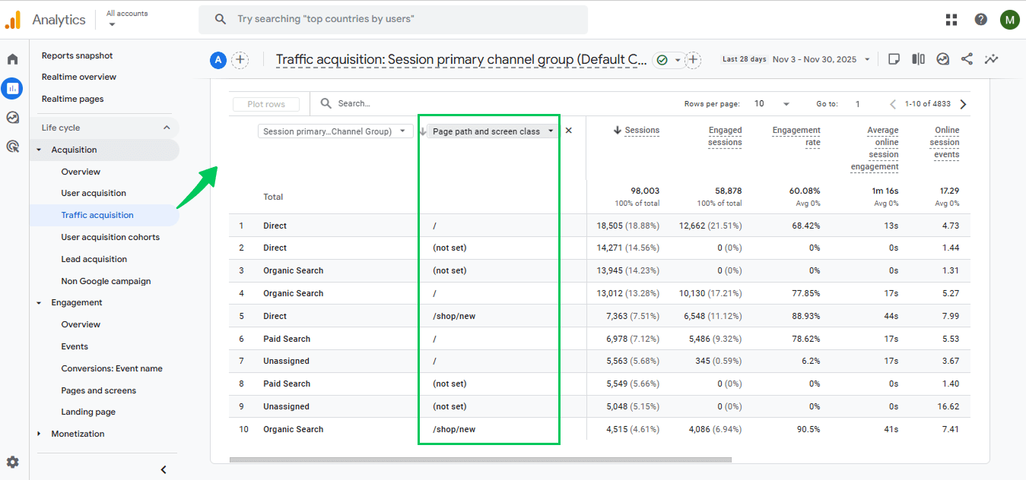Remove the secondary dimension with X
This screenshot has width=1026, height=480.
(569, 131)
